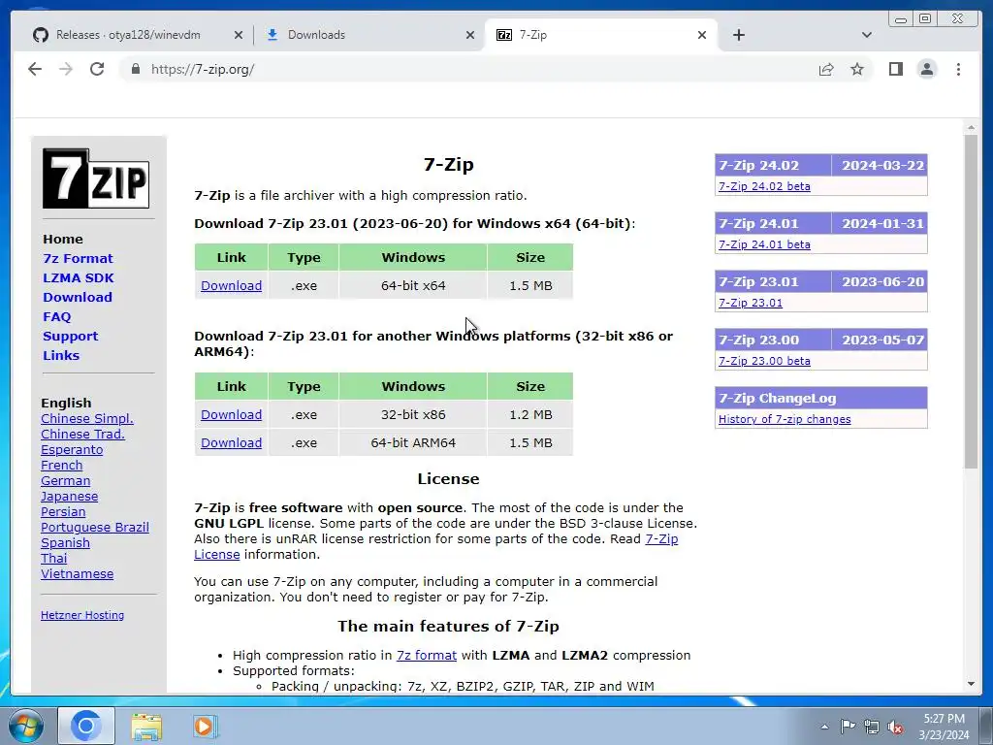Switch language to Persian
The height and width of the screenshot is (745, 993).
63,512
